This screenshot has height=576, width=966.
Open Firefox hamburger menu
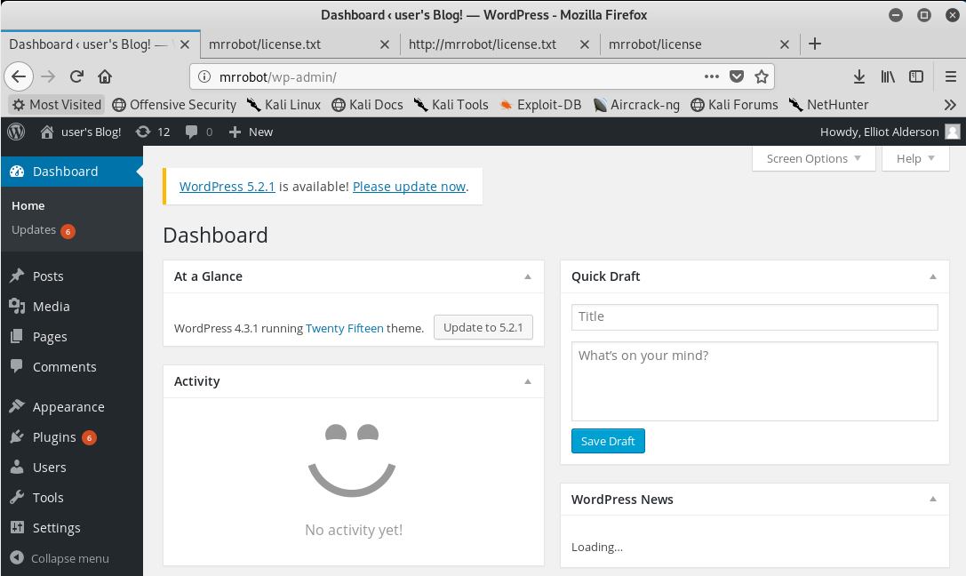tap(951, 76)
